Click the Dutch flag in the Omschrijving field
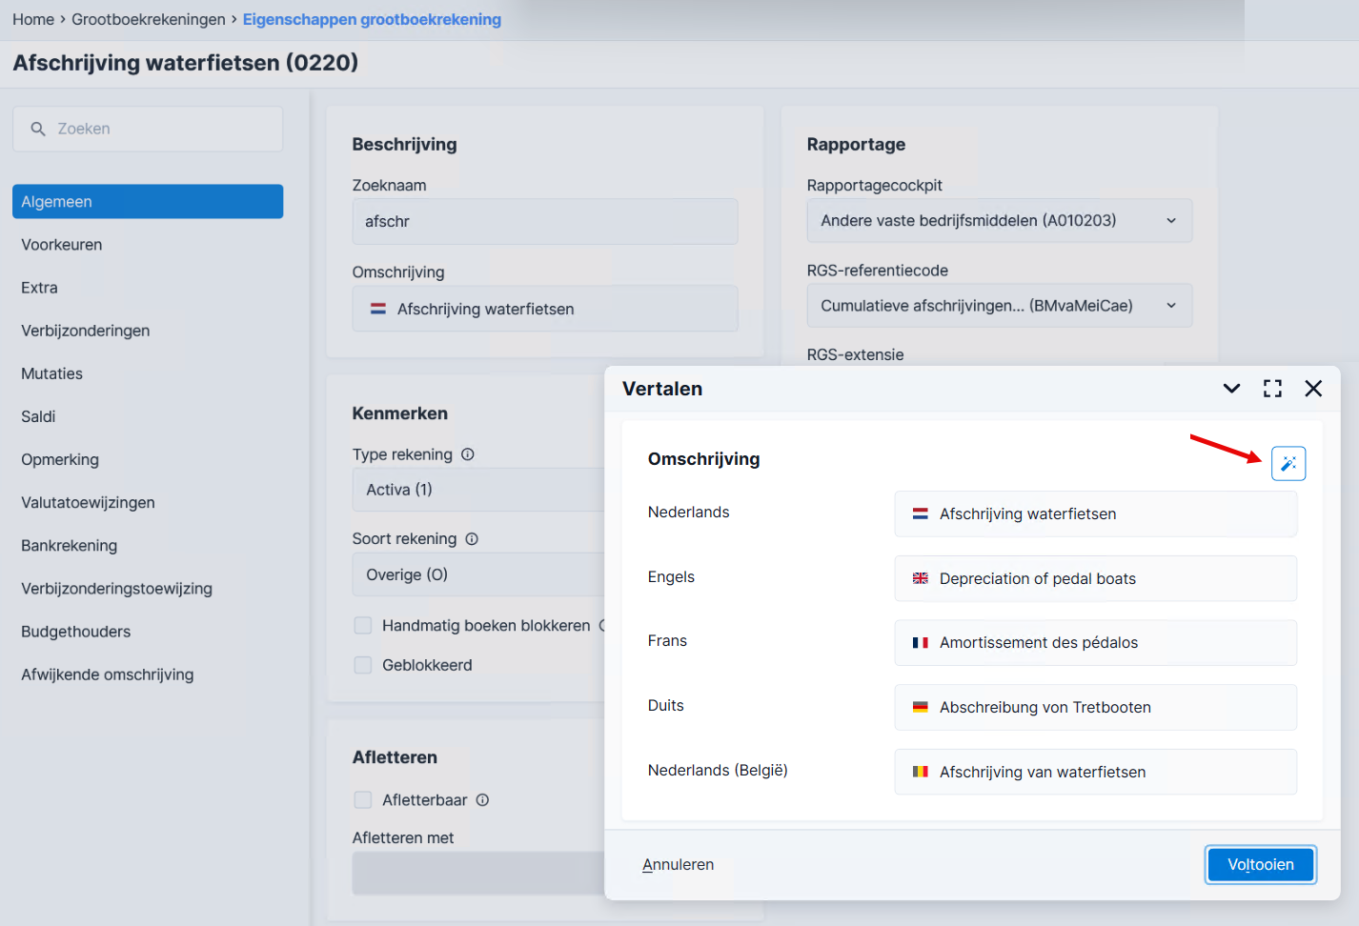 point(378,309)
